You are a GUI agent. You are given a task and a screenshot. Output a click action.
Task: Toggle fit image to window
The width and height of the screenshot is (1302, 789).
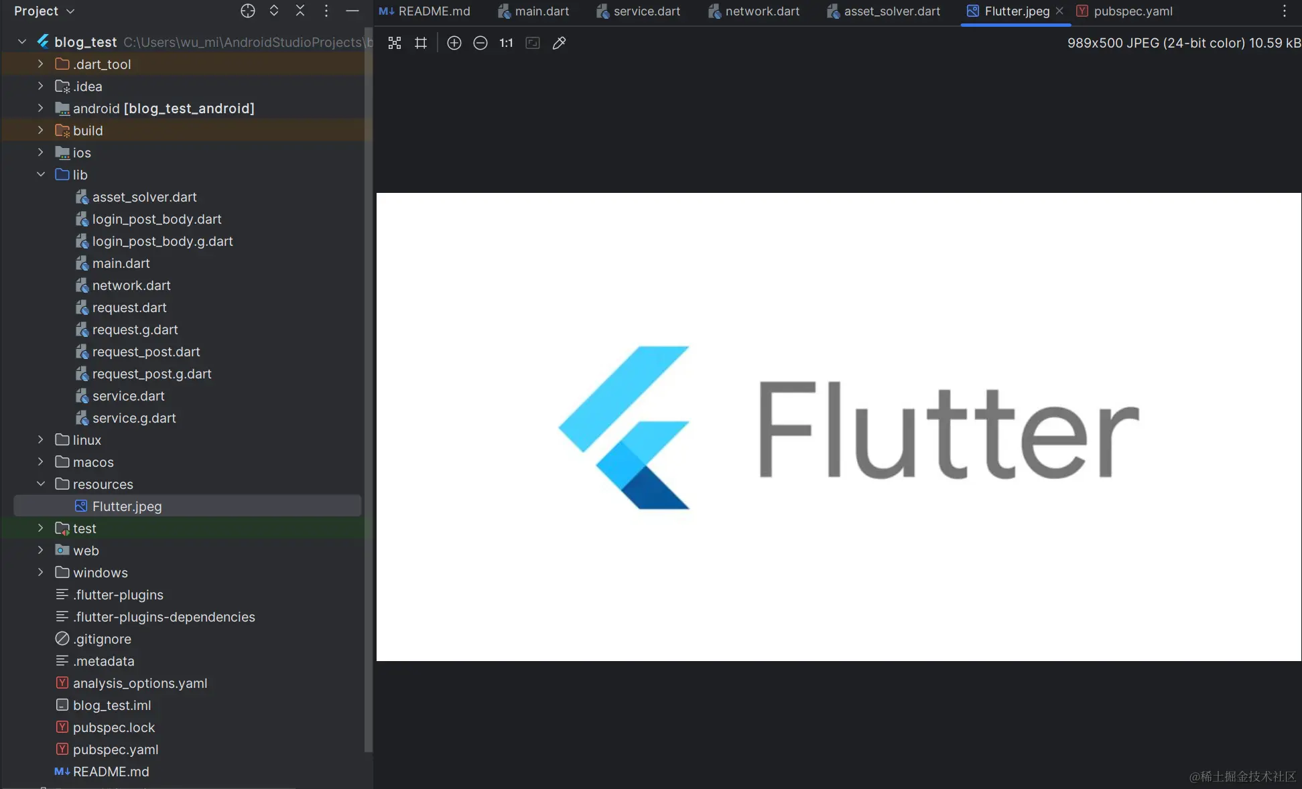coord(532,43)
